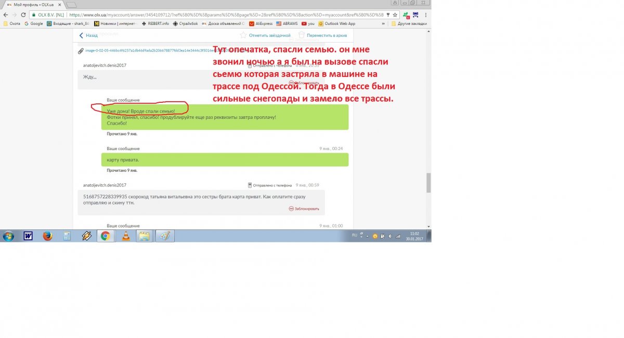
Task: Open the AliExpress bookmark
Action: pyautogui.click(x=261, y=23)
